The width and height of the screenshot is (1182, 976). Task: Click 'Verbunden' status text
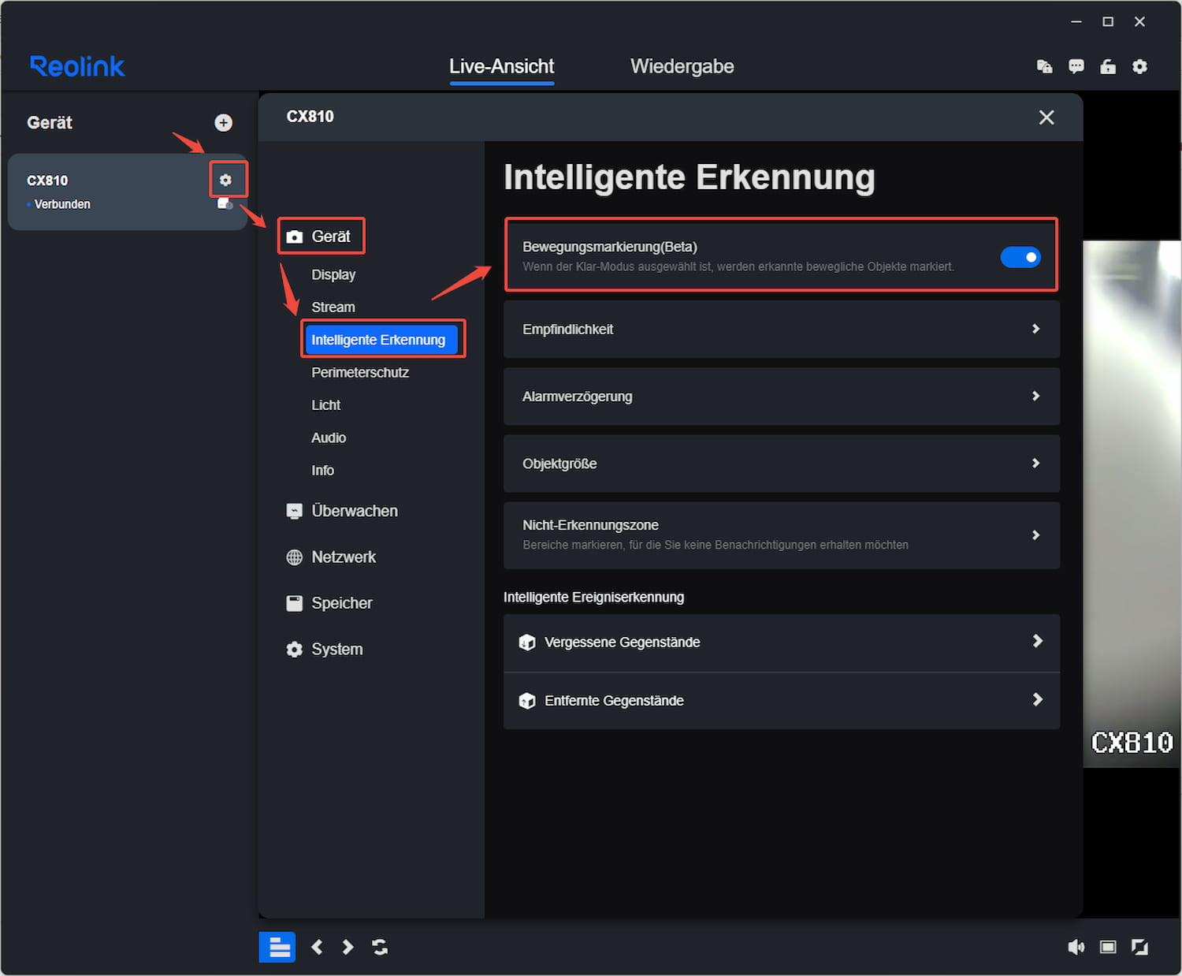62,204
